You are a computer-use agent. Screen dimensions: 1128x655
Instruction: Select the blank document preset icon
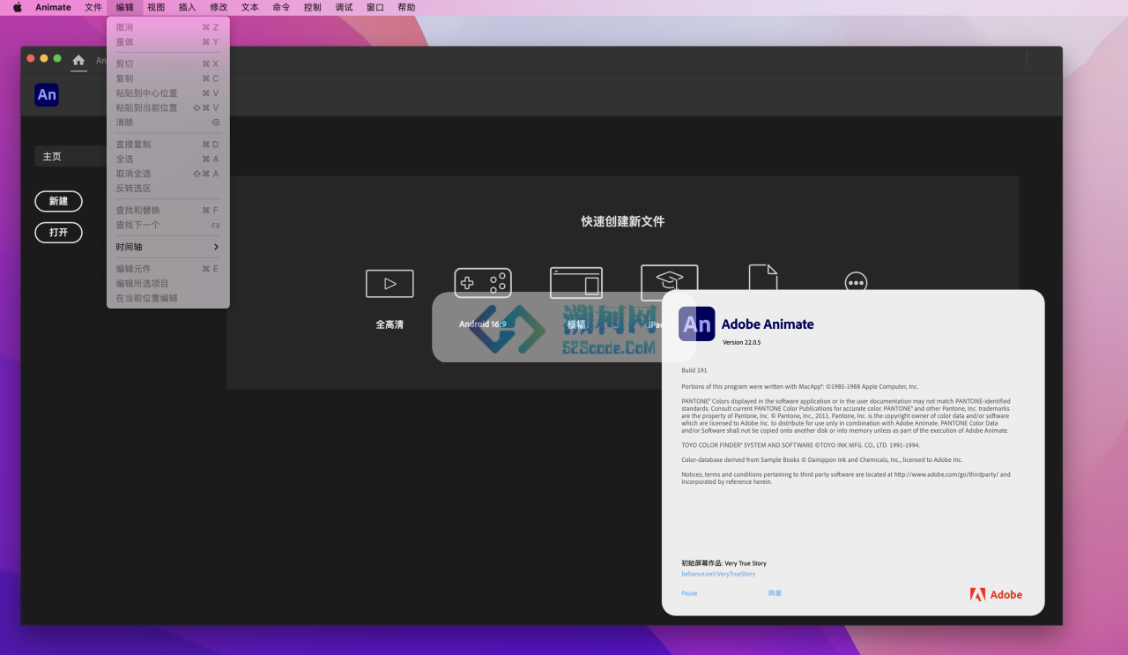click(763, 277)
